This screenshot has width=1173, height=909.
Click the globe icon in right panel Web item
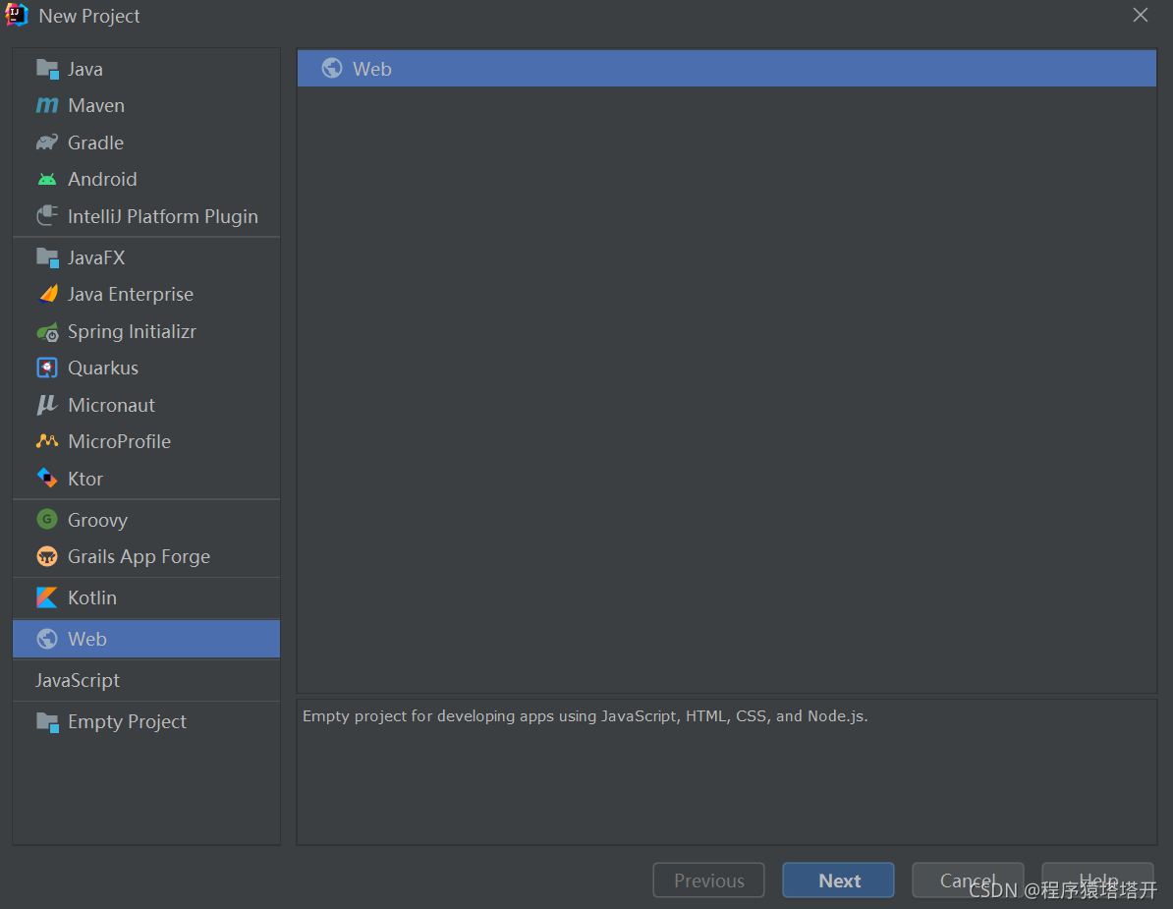click(332, 68)
